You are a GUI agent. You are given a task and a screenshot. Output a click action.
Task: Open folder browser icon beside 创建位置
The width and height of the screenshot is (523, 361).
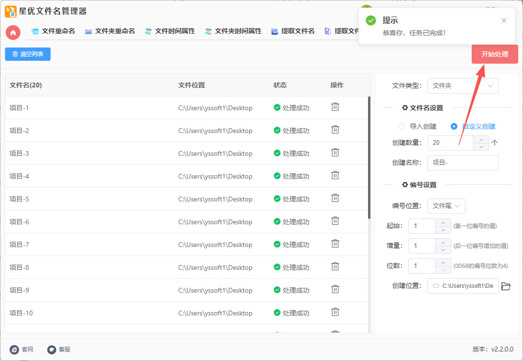505,286
